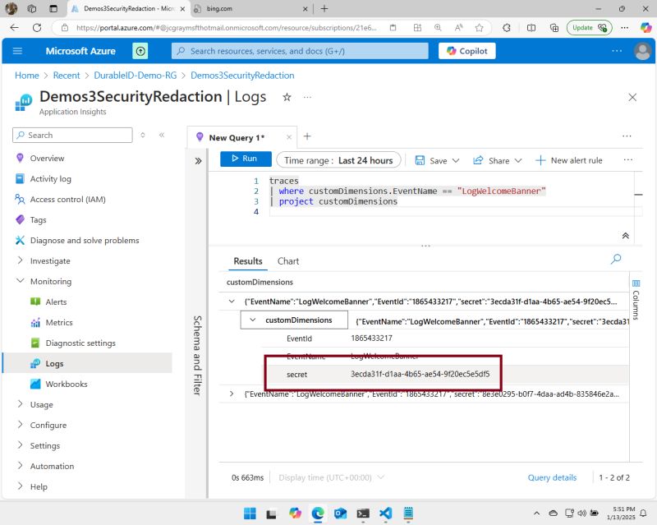657x525 pixels.
Task: Select the New Query 1 tab
Action: (237, 137)
